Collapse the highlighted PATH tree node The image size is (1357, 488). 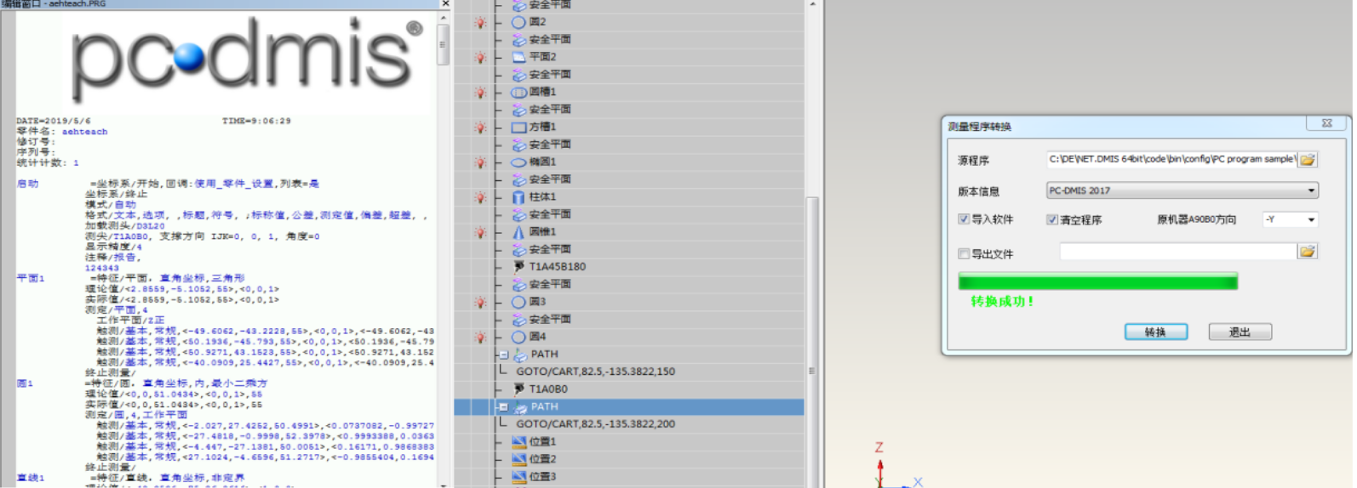click(503, 407)
